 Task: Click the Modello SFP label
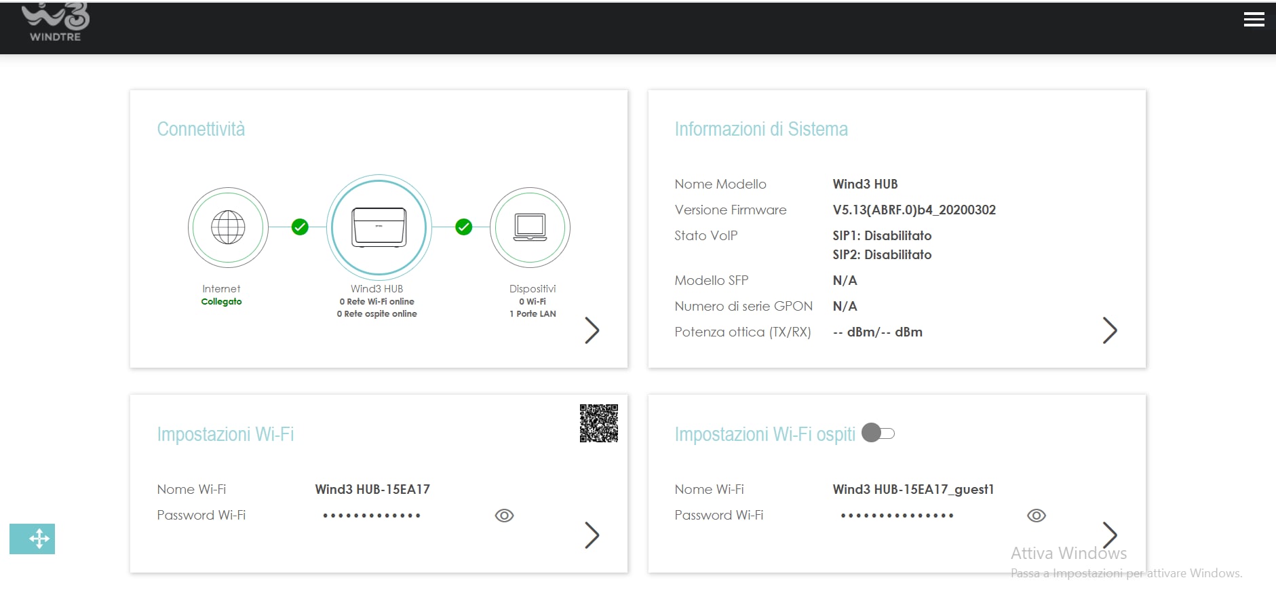coord(712,280)
